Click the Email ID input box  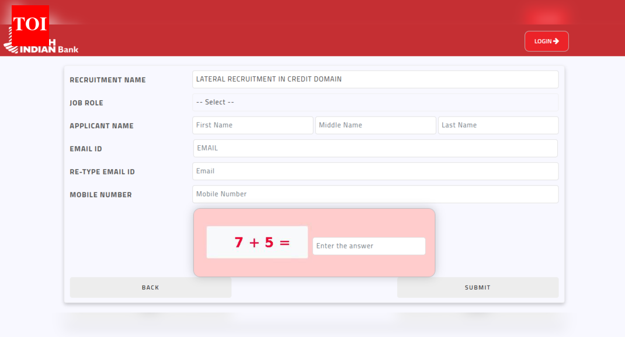(x=375, y=148)
